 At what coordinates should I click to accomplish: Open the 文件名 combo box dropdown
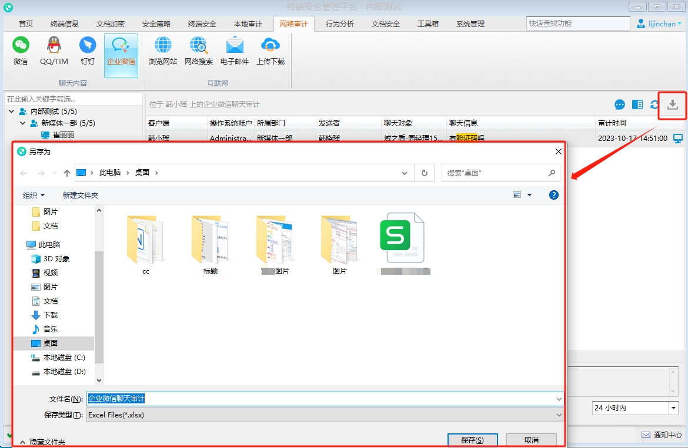(559, 399)
